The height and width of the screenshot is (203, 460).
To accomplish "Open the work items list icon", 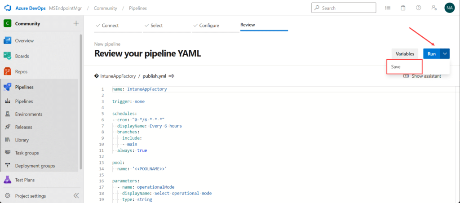I will pos(388,8).
